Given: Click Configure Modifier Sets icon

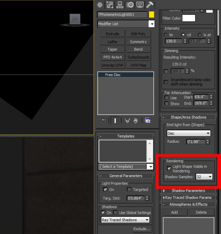Looking at the screenshot, I should 148,121.
